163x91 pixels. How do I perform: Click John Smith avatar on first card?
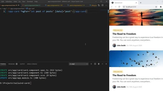coord(114,45)
